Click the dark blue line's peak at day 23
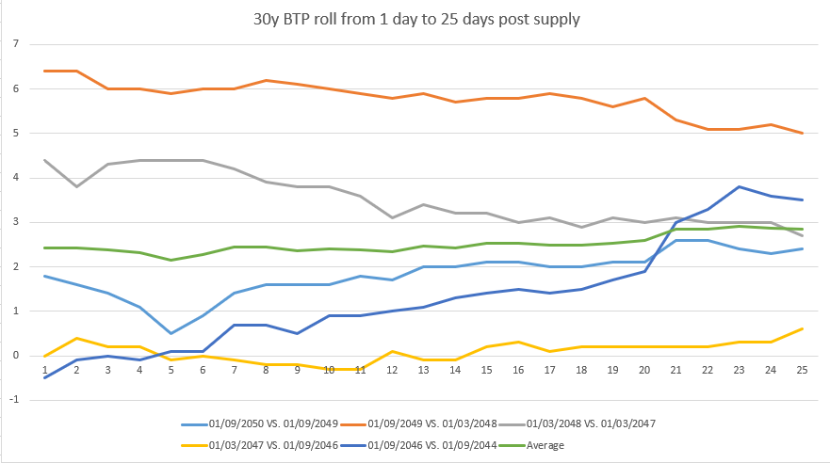 738,186
